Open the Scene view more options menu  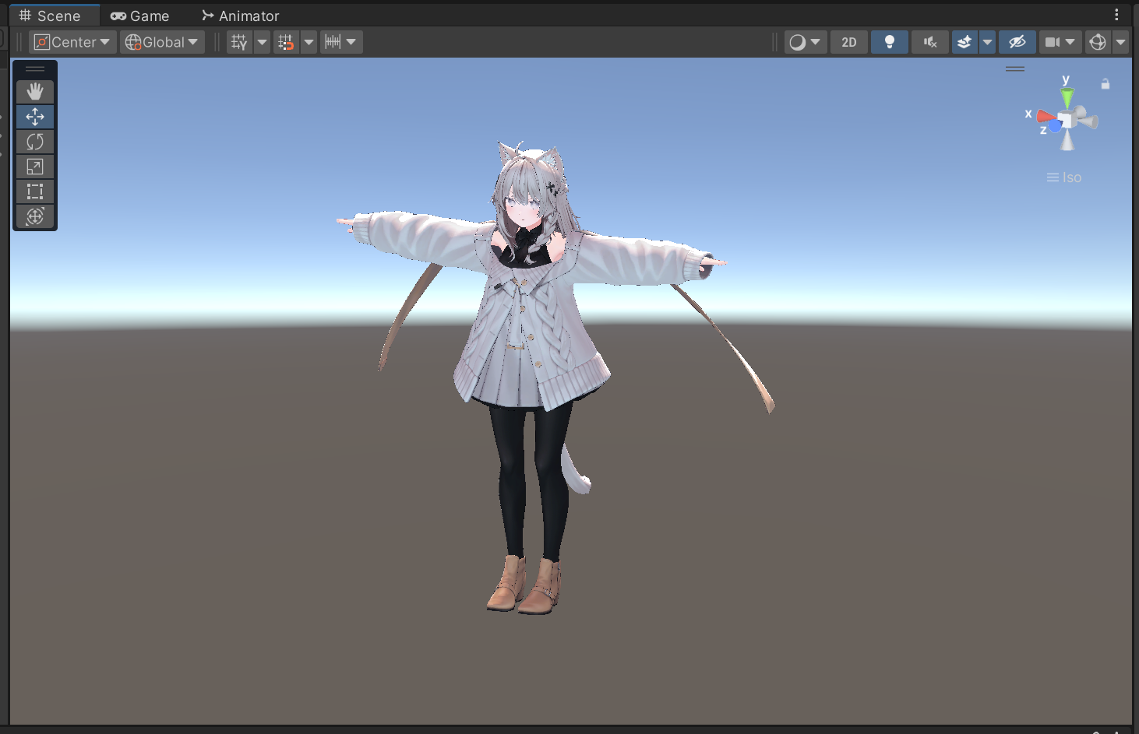coord(1116,15)
